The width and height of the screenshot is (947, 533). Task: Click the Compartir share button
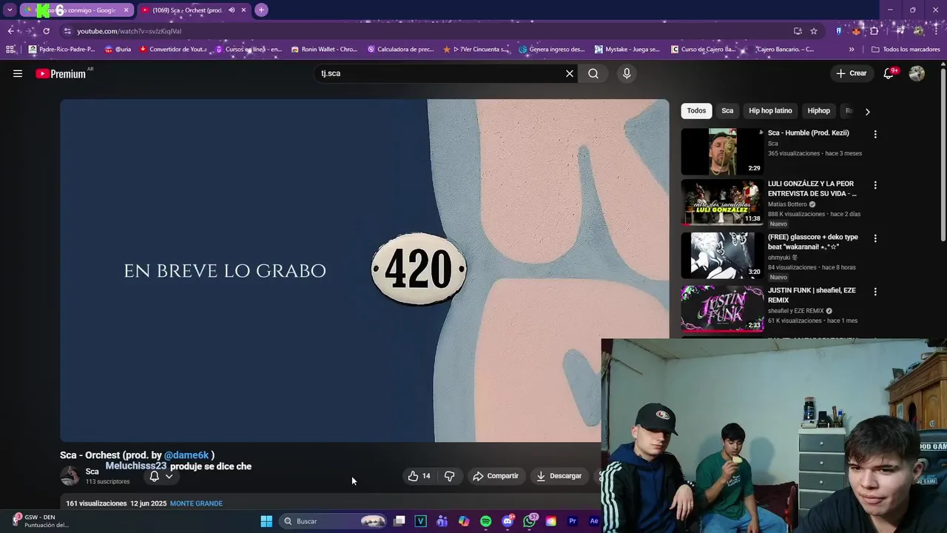tap(496, 476)
